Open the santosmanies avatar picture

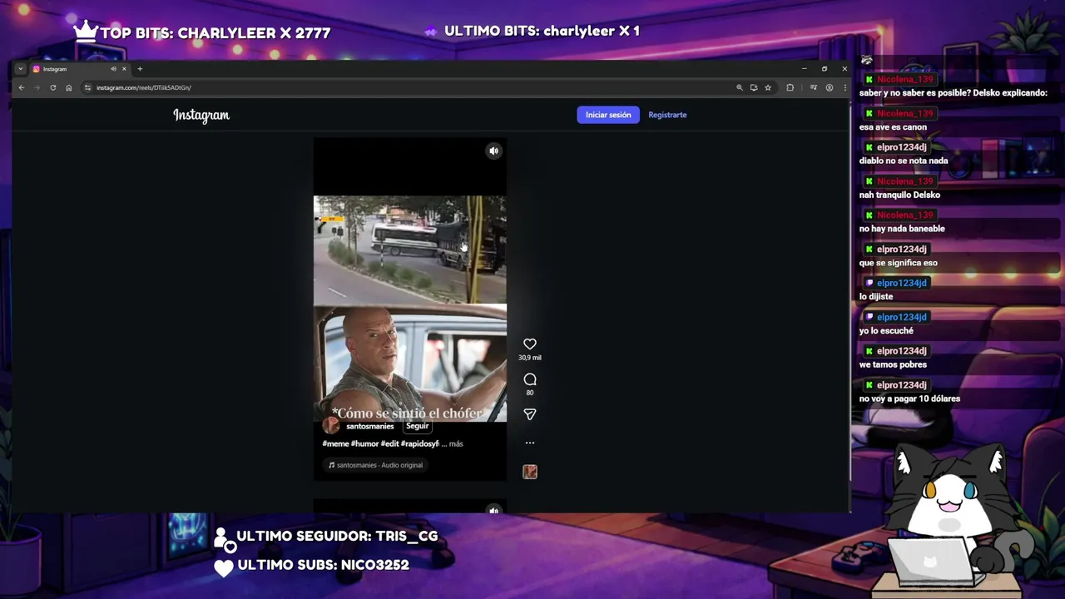[331, 426]
